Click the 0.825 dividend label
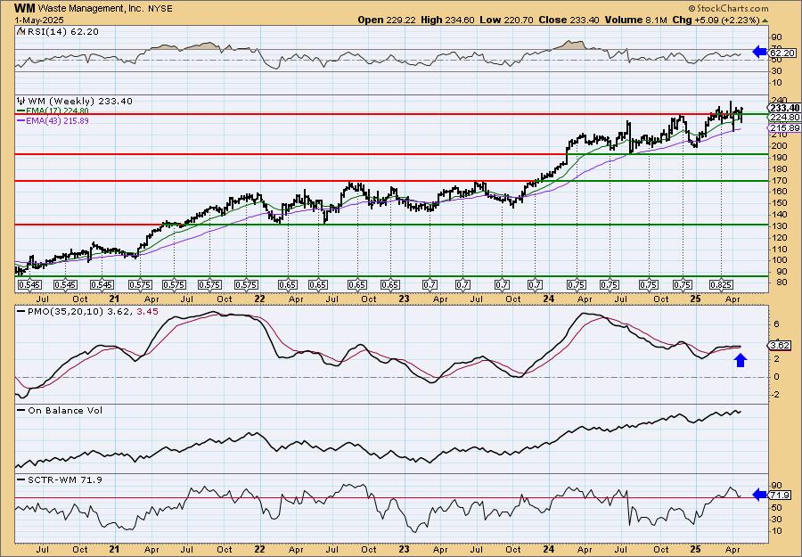Screen dimensions: 802x557 click(x=721, y=285)
